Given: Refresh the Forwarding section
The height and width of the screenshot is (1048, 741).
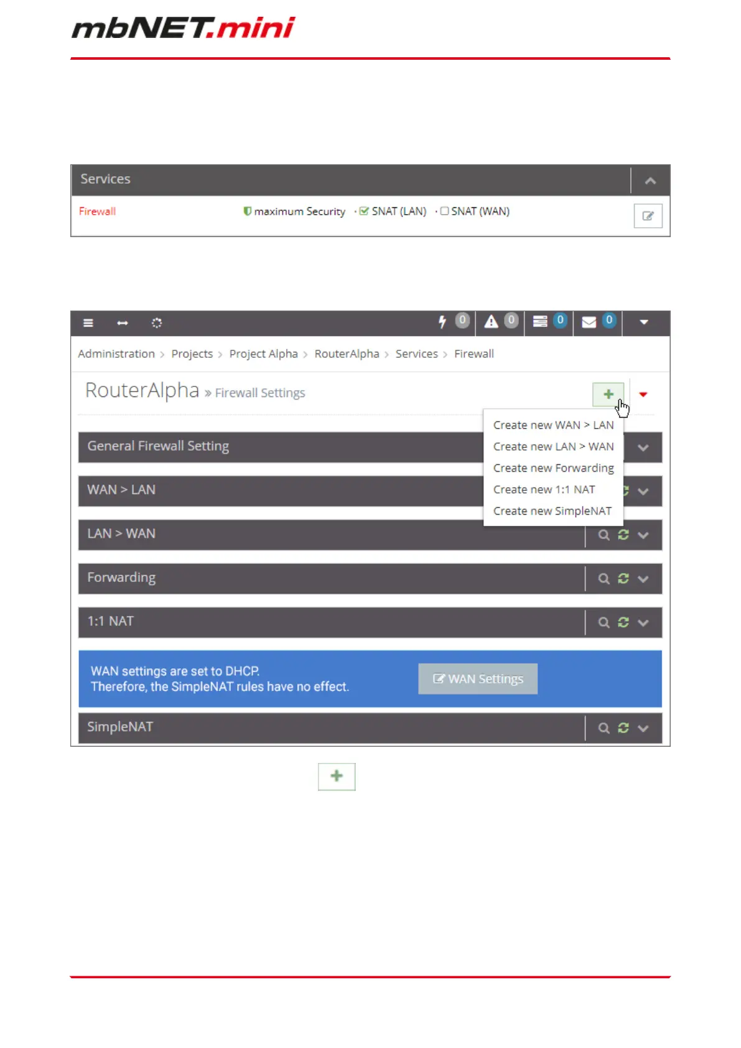Looking at the screenshot, I should click(x=623, y=578).
